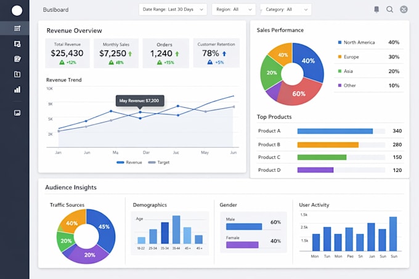Image resolution: width=419 pixels, height=279 pixels.
Task: Click green up arrow beside Monthly Sales
Action: [x=130, y=54]
